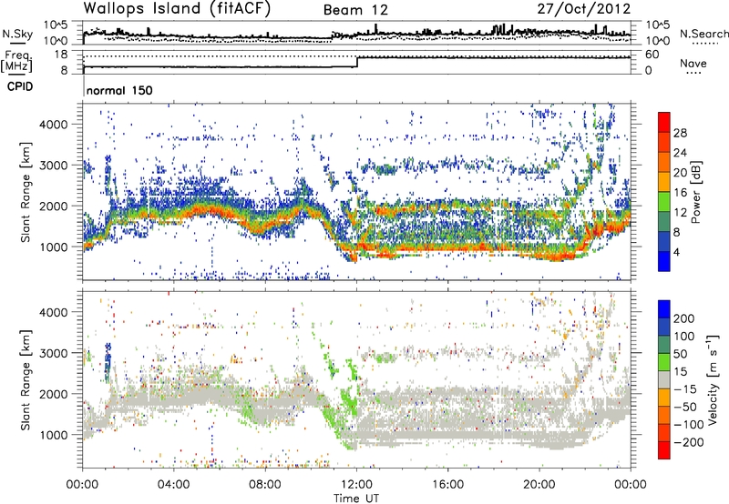
Task: Click frequency step-up at 12:00 in frequency panel
Action: click(356, 62)
